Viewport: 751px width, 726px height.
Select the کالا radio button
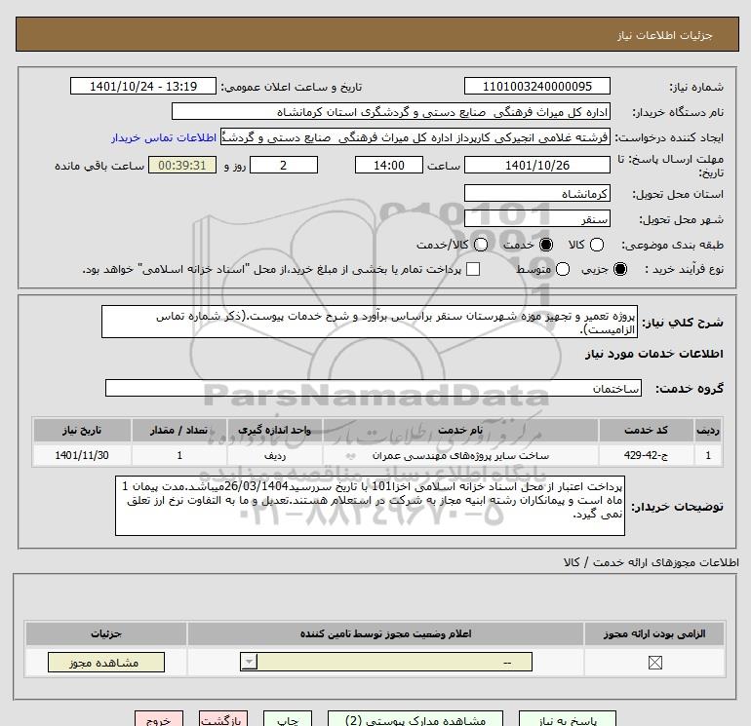click(596, 245)
